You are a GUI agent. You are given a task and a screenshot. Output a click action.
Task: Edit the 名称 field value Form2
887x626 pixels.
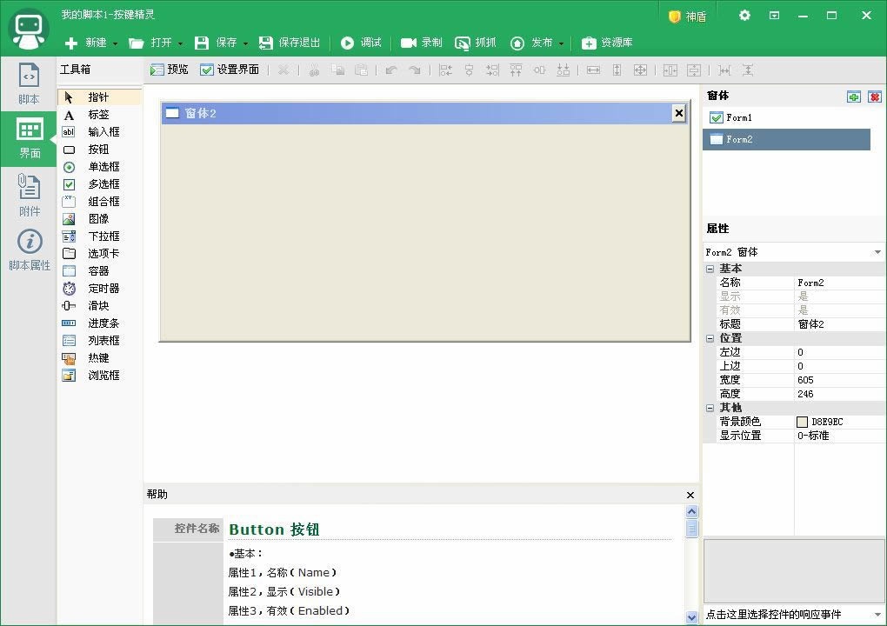click(x=840, y=283)
